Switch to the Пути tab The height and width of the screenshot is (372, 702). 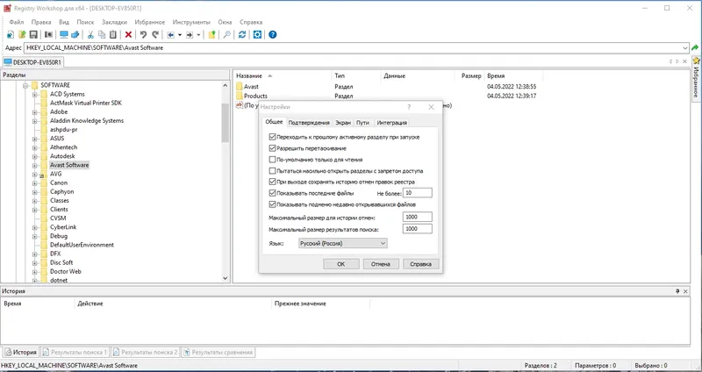pyautogui.click(x=362, y=123)
